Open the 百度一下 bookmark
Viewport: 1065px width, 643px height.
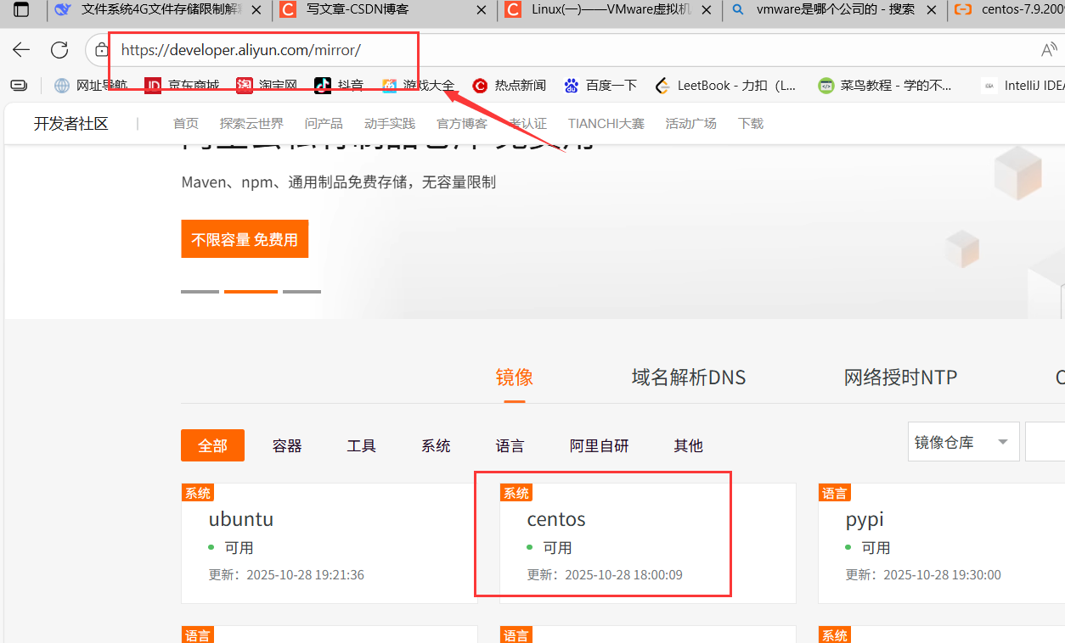coord(600,85)
